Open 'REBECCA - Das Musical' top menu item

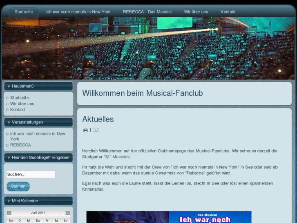pos(147,12)
